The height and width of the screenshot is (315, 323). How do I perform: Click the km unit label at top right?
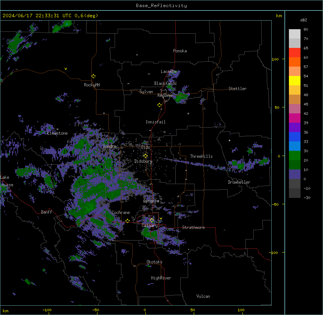click(x=279, y=16)
